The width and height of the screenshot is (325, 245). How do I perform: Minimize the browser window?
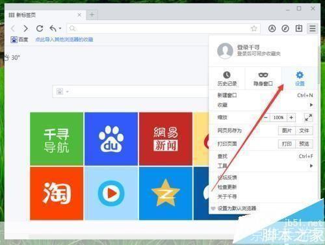point(288,9)
